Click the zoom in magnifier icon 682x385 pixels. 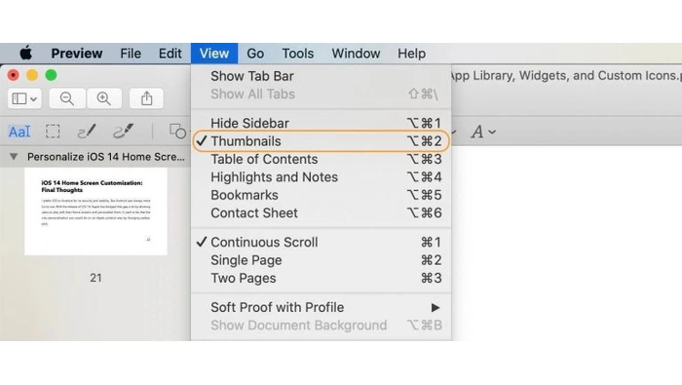[104, 98]
